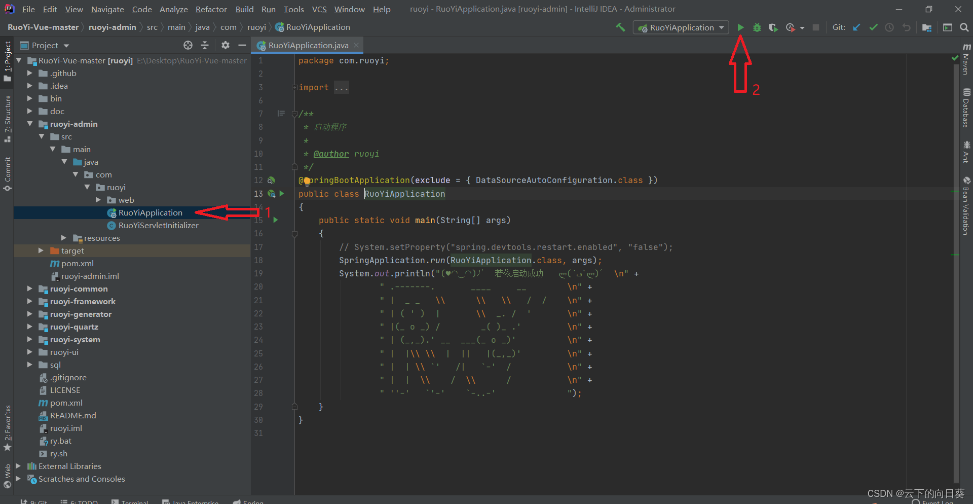Rollback changes with undo arrow icon
This screenshot has width=973, height=504.
coord(906,27)
